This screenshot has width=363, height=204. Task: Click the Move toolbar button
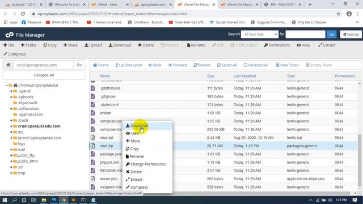(x=70, y=45)
